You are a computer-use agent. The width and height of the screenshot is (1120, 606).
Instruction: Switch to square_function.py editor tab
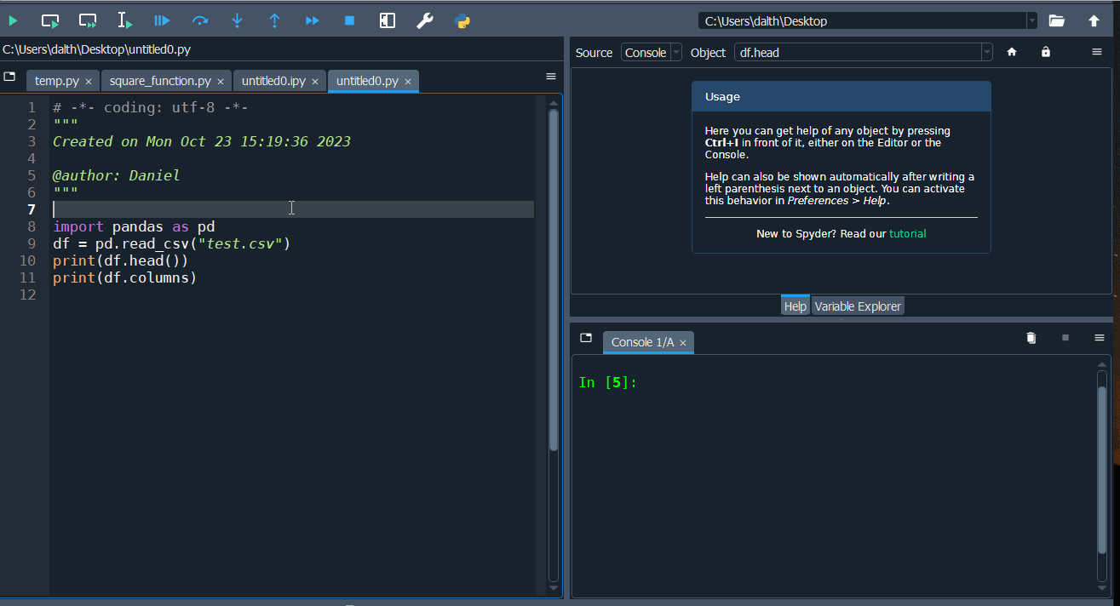pyautogui.click(x=160, y=81)
